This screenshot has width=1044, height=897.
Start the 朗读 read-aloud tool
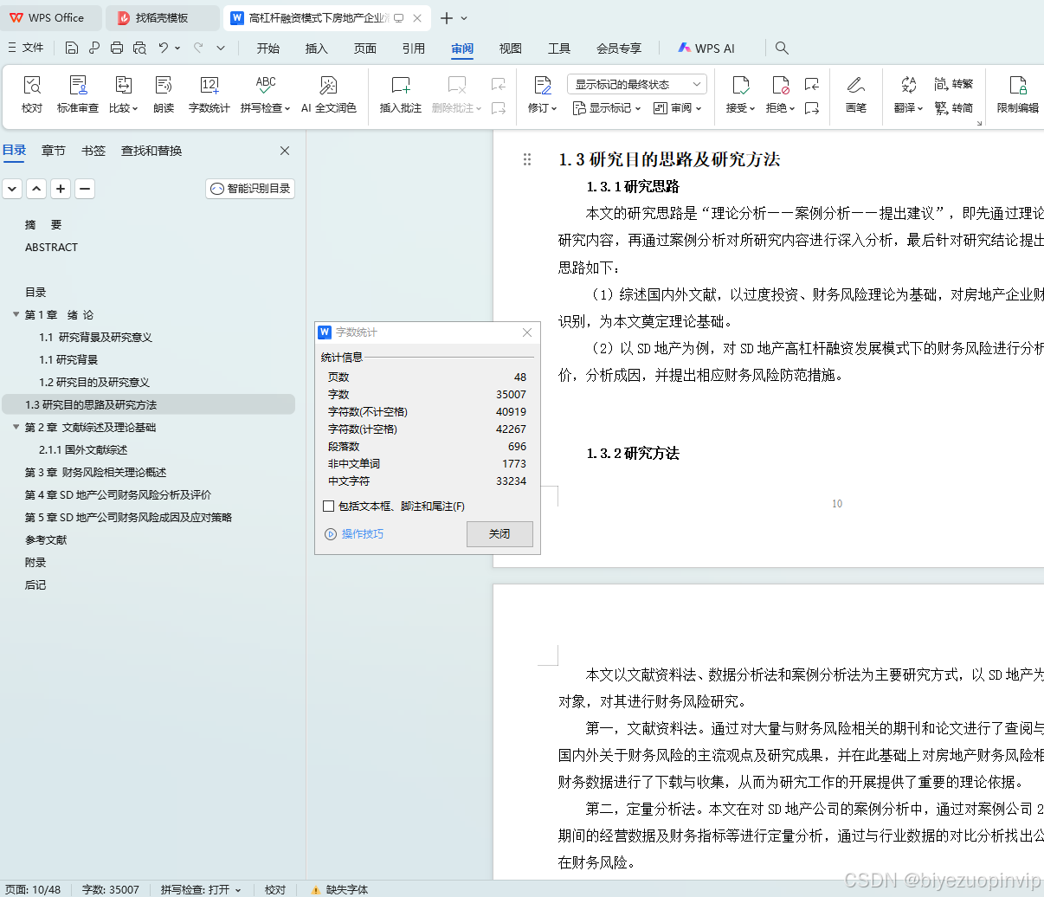tap(164, 94)
